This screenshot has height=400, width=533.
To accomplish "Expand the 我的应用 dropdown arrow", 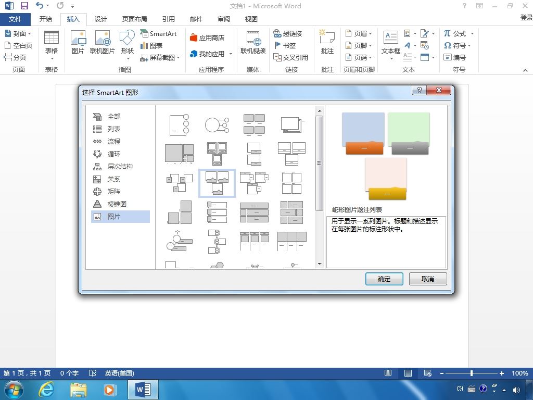I will pos(231,54).
